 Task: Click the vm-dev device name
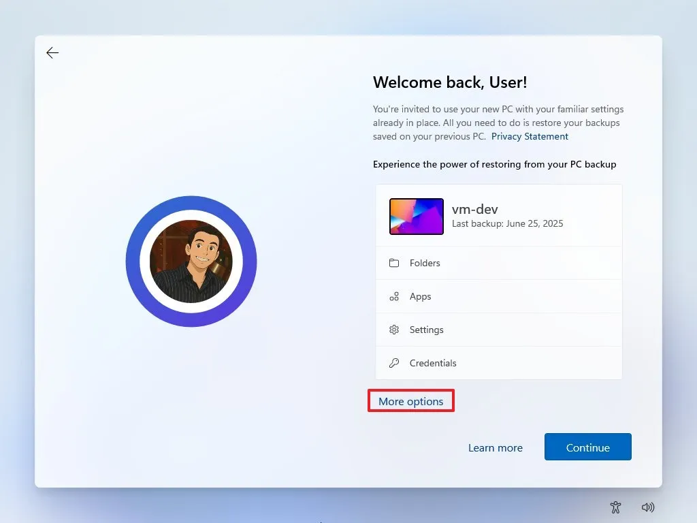(x=475, y=209)
